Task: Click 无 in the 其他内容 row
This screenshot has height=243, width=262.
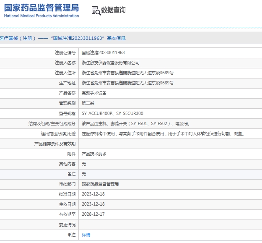Action: (84, 164)
